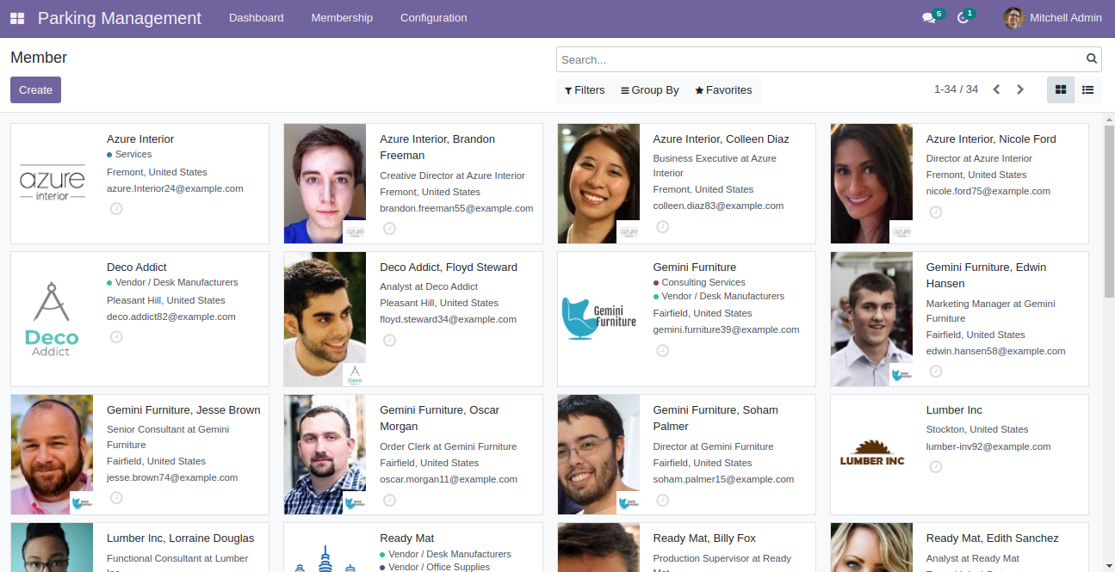1115x572 pixels.
Task: Open the Favorites dropdown
Action: [723, 90]
